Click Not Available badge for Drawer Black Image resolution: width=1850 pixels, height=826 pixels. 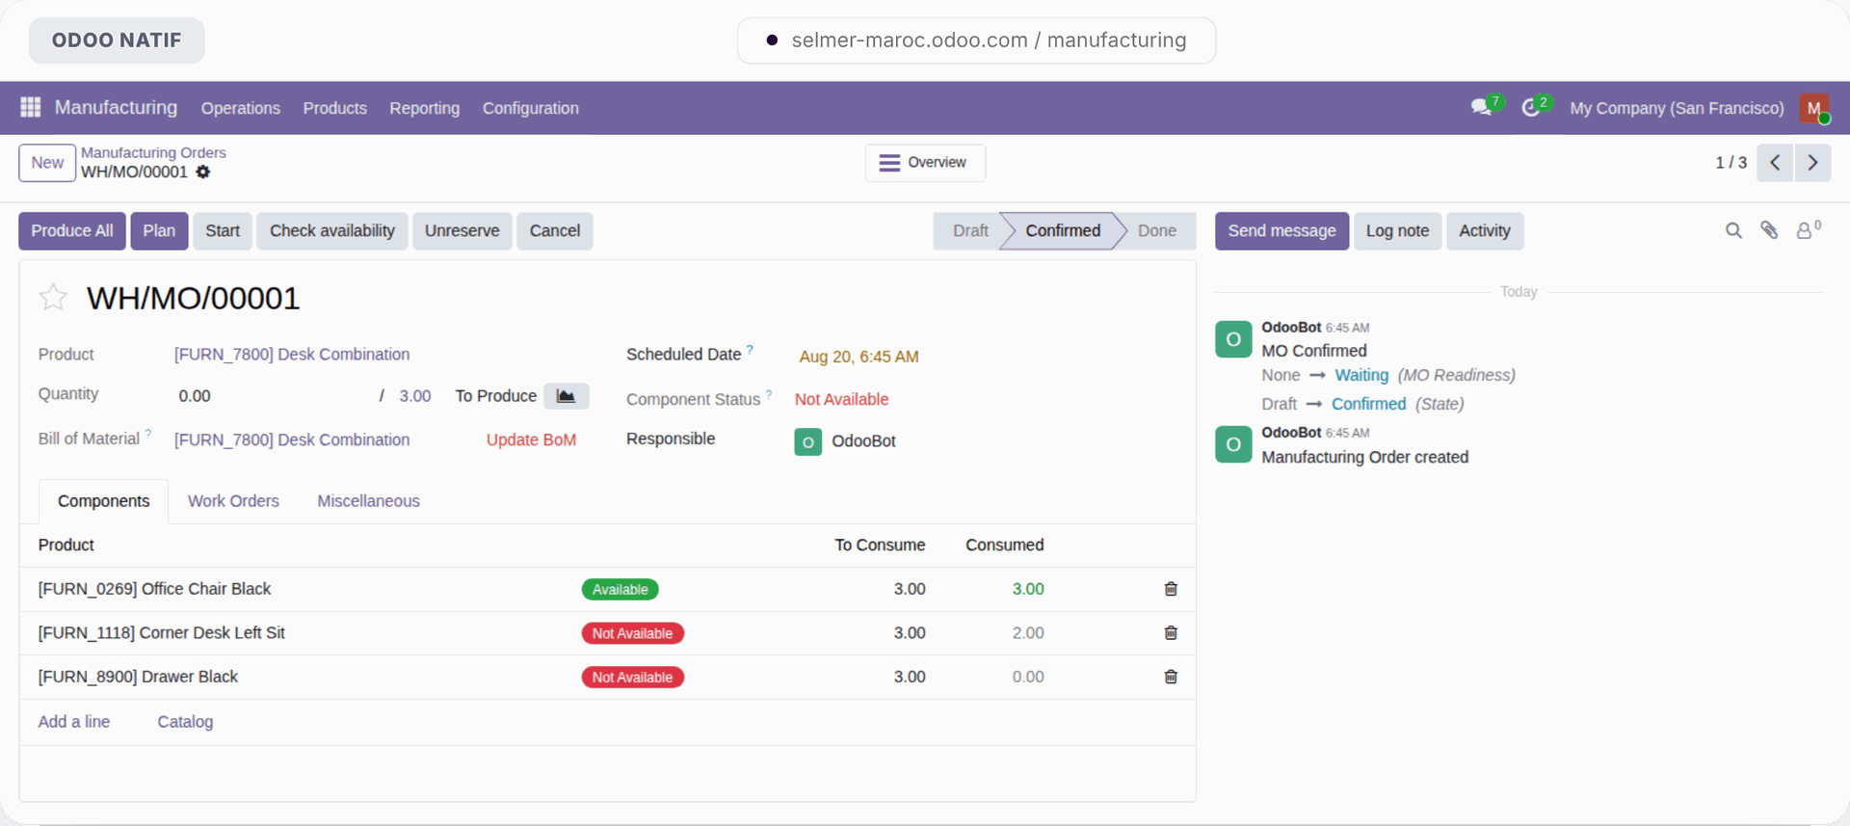click(632, 678)
